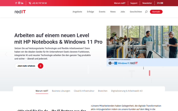Open the LinkedIn icon in top bar

click(x=22, y=3)
